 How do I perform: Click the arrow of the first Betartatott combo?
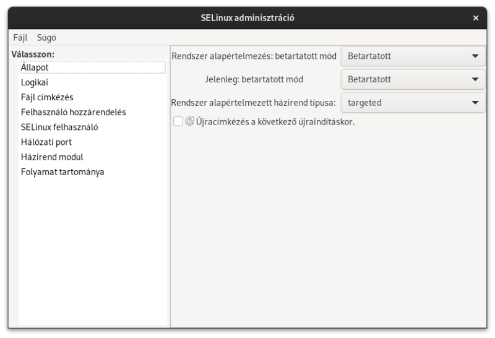475,56
